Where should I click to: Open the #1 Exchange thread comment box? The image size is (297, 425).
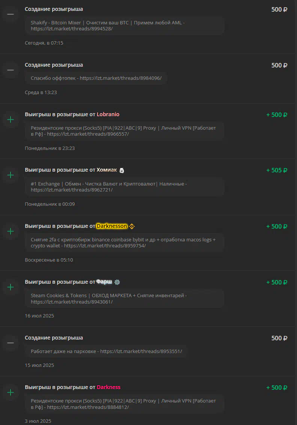(125, 187)
